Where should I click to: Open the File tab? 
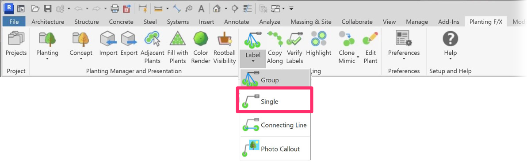click(x=14, y=22)
